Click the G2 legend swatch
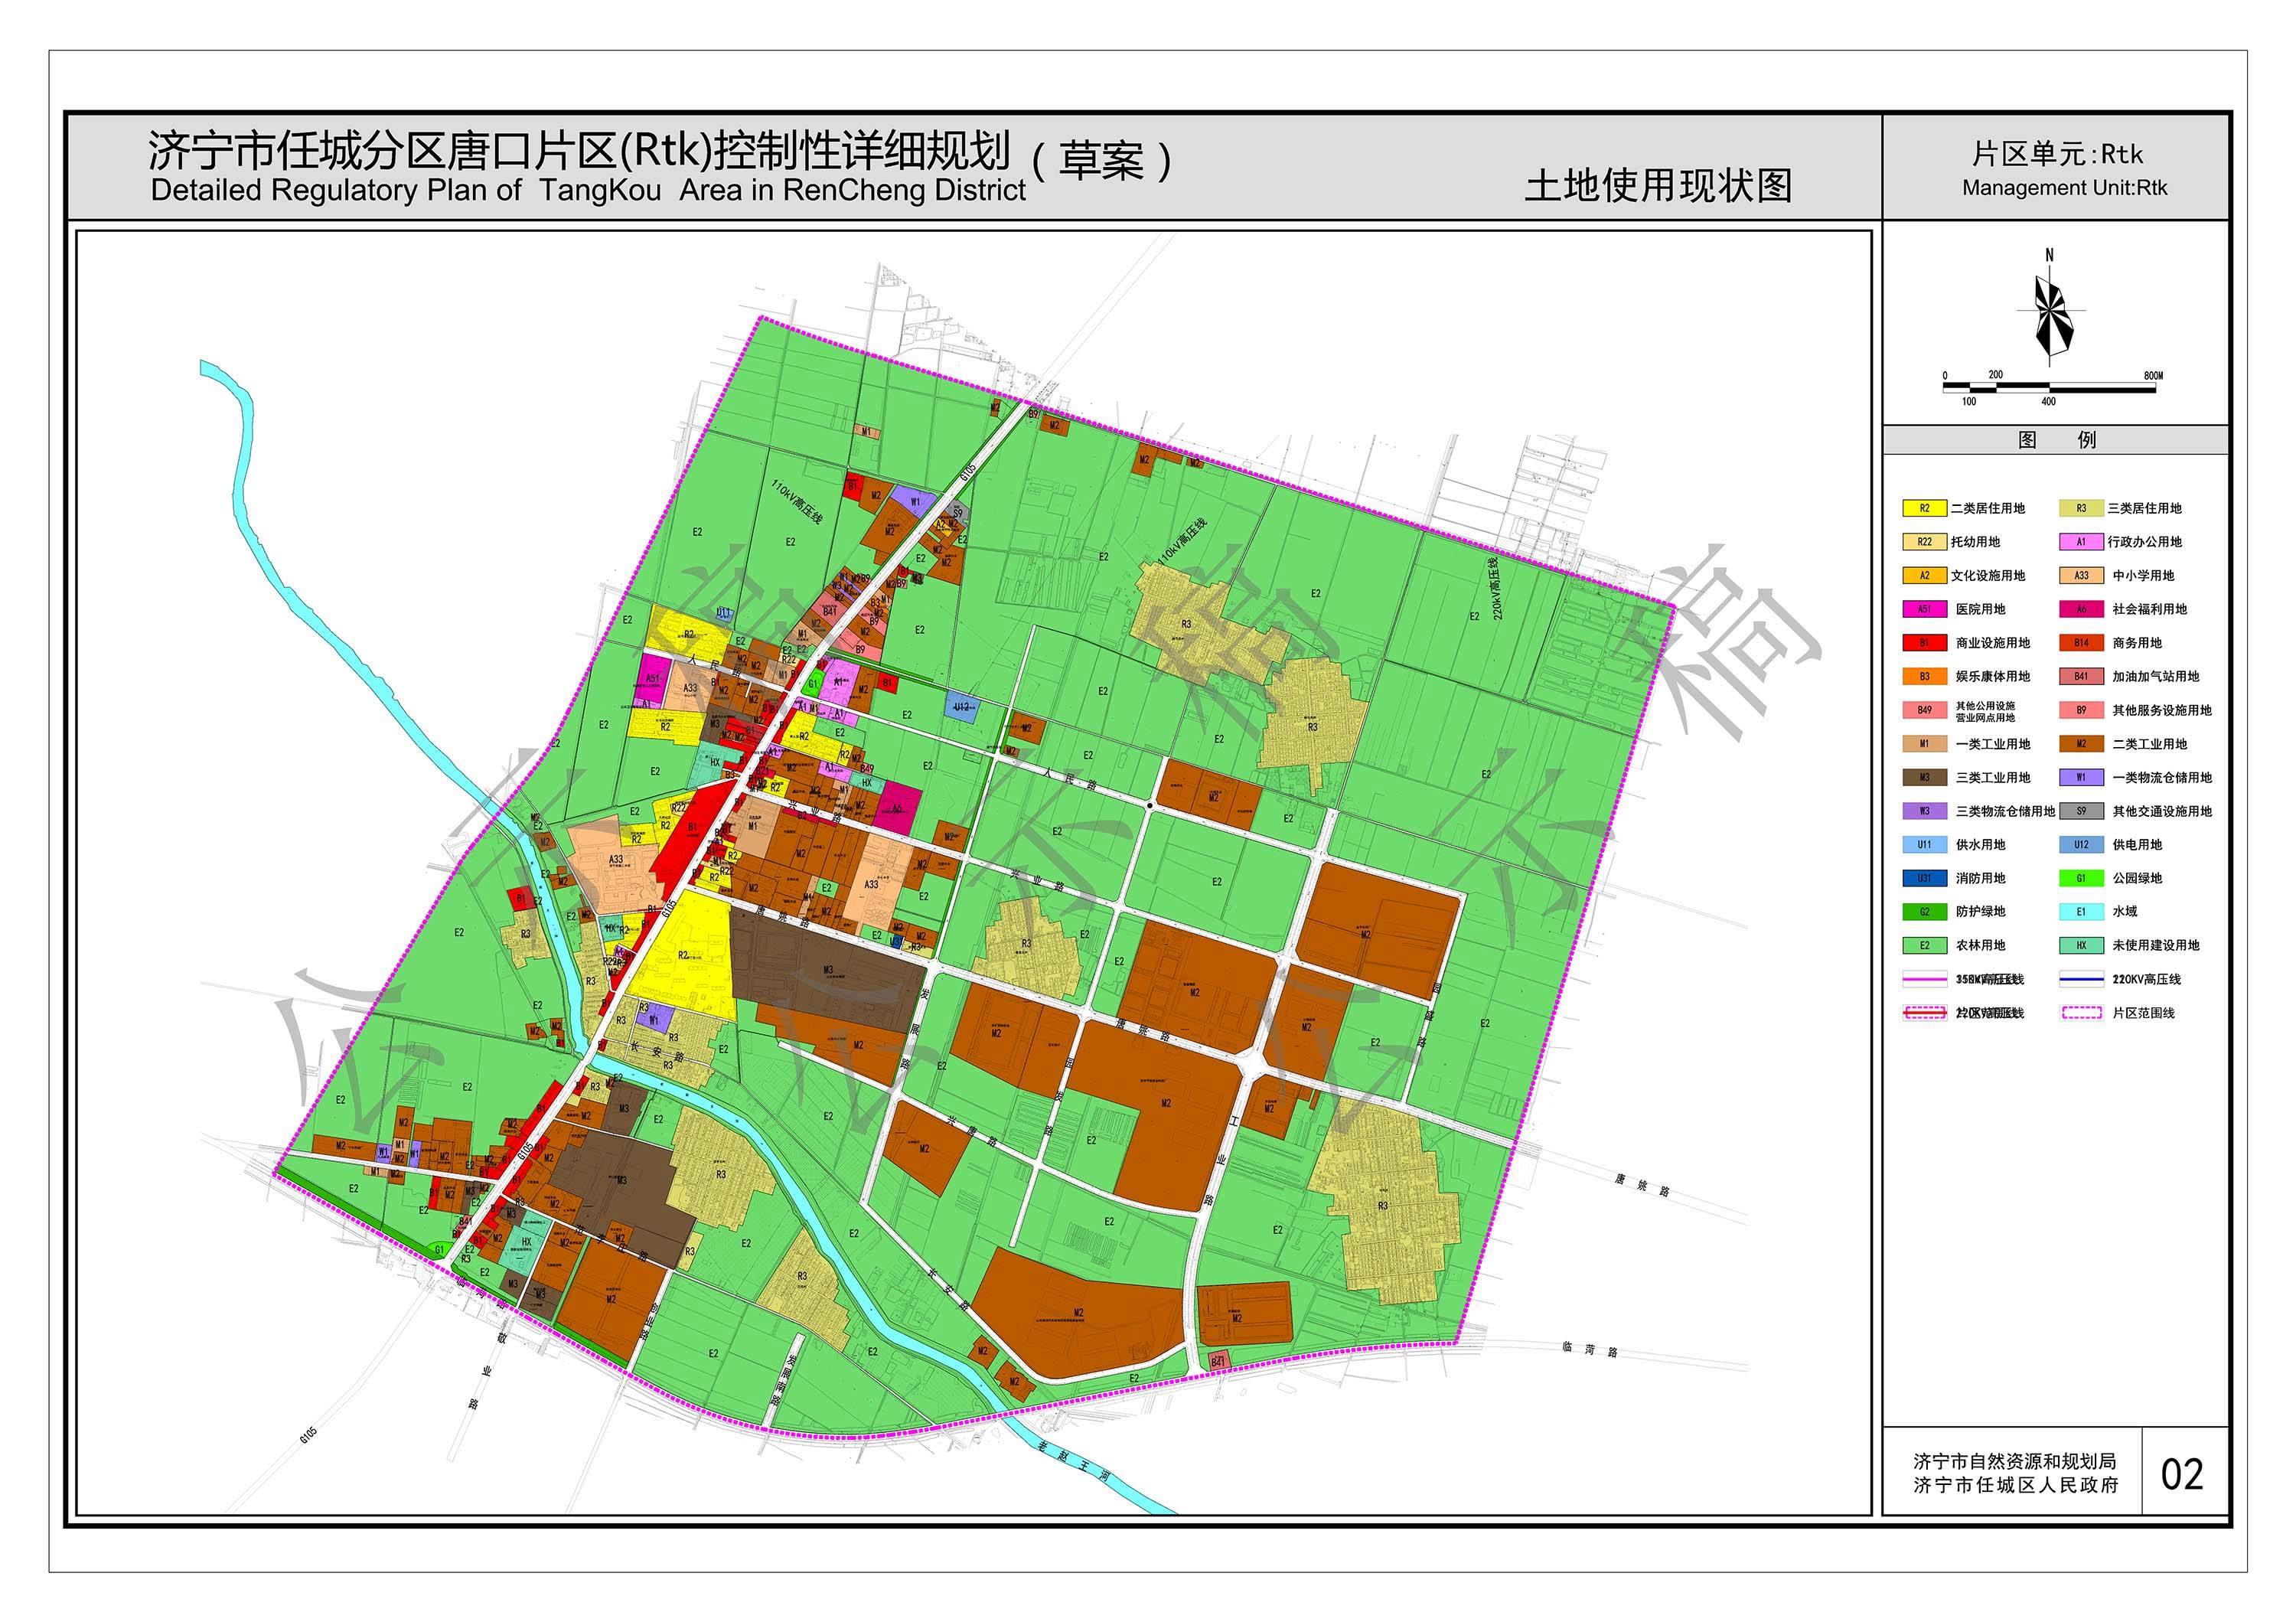Image resolution: width=2296 pixels, height=1622 pixels. pyautogui.click(x=1924, y=911)
